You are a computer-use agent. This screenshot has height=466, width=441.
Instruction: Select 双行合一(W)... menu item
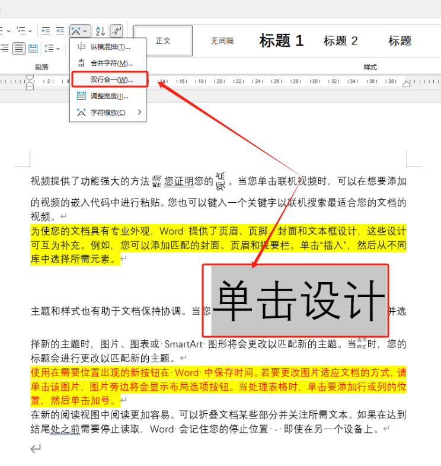(x=110, y=79)
